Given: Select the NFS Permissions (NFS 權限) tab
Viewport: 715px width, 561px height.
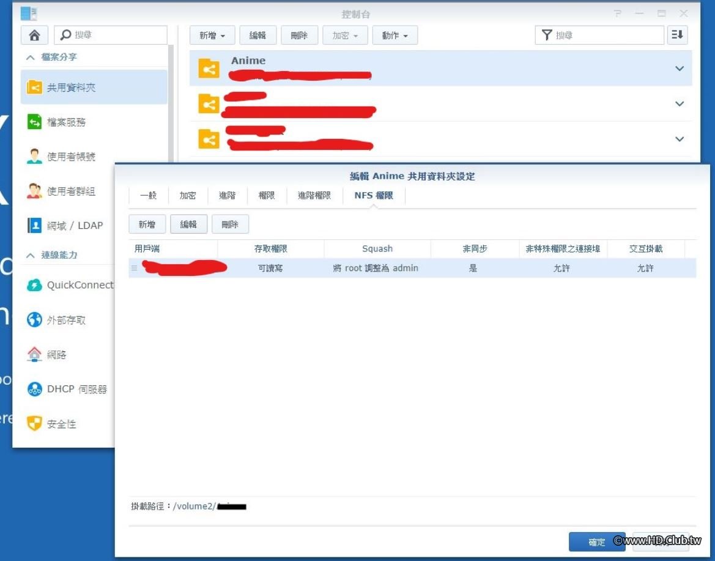Looking at the screenshot, I should pyautogui.click(x=374, y=196).
